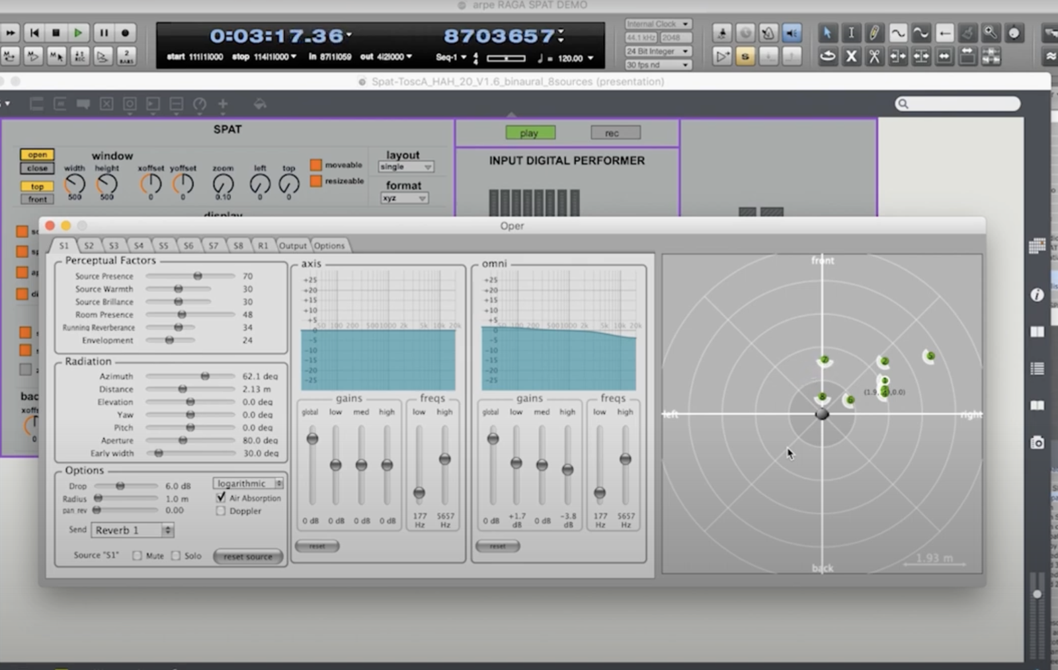The width and height of the screenshot is (1058, 670).
Task: Click the reset source button
Action: coord(248,556)
